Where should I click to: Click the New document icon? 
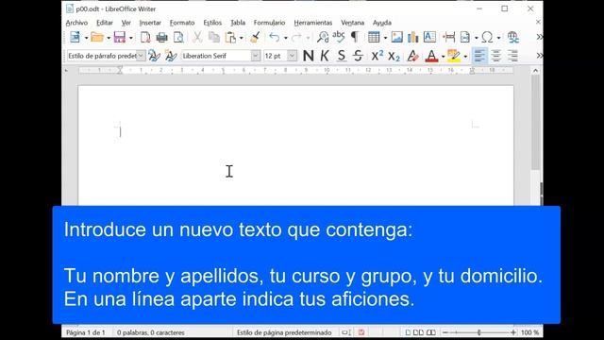coord(75,38)
